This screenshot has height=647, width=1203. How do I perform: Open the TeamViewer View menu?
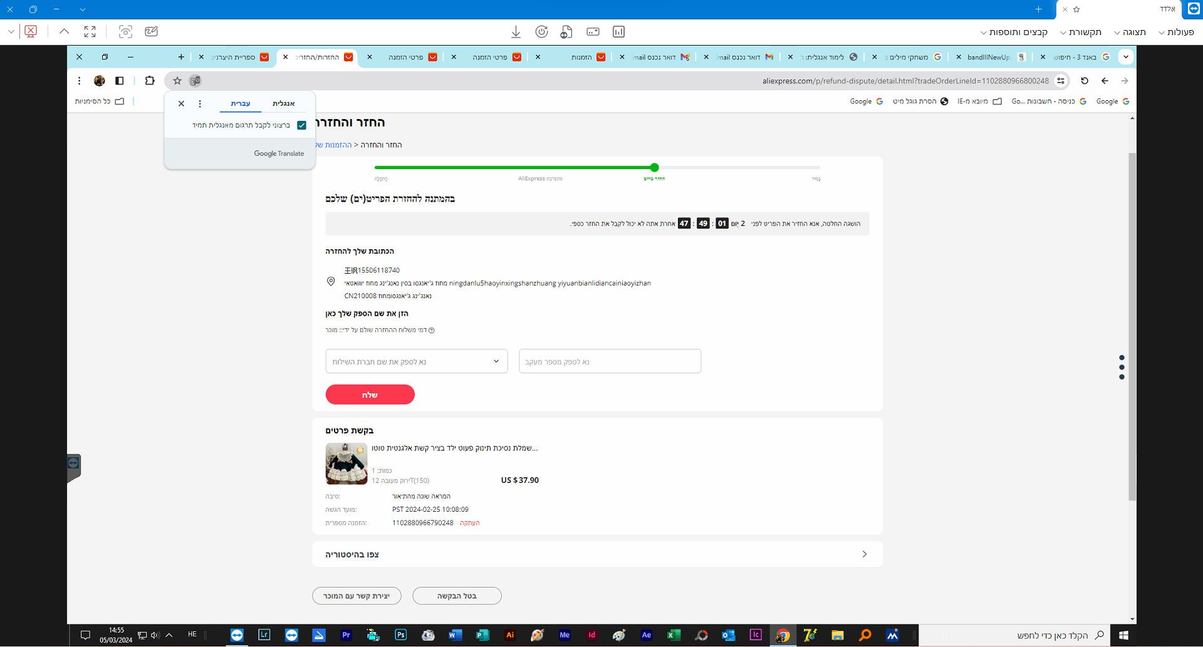pyautogui.click(x=1130, y=32)
